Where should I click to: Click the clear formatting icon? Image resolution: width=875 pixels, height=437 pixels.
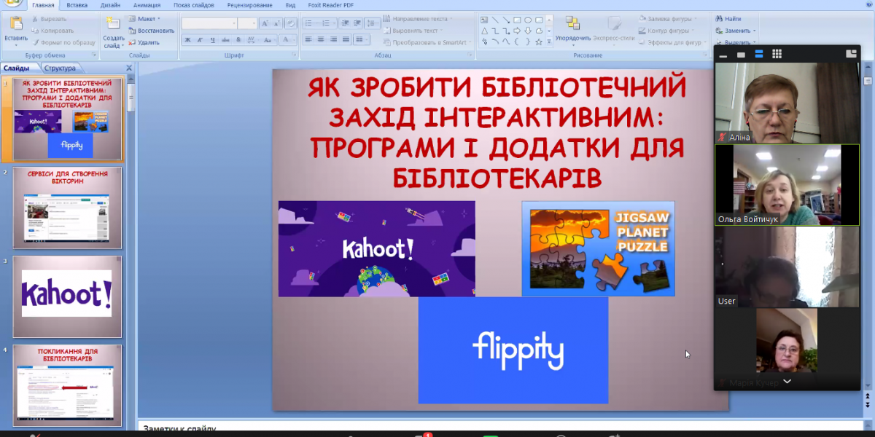(290, 24)
